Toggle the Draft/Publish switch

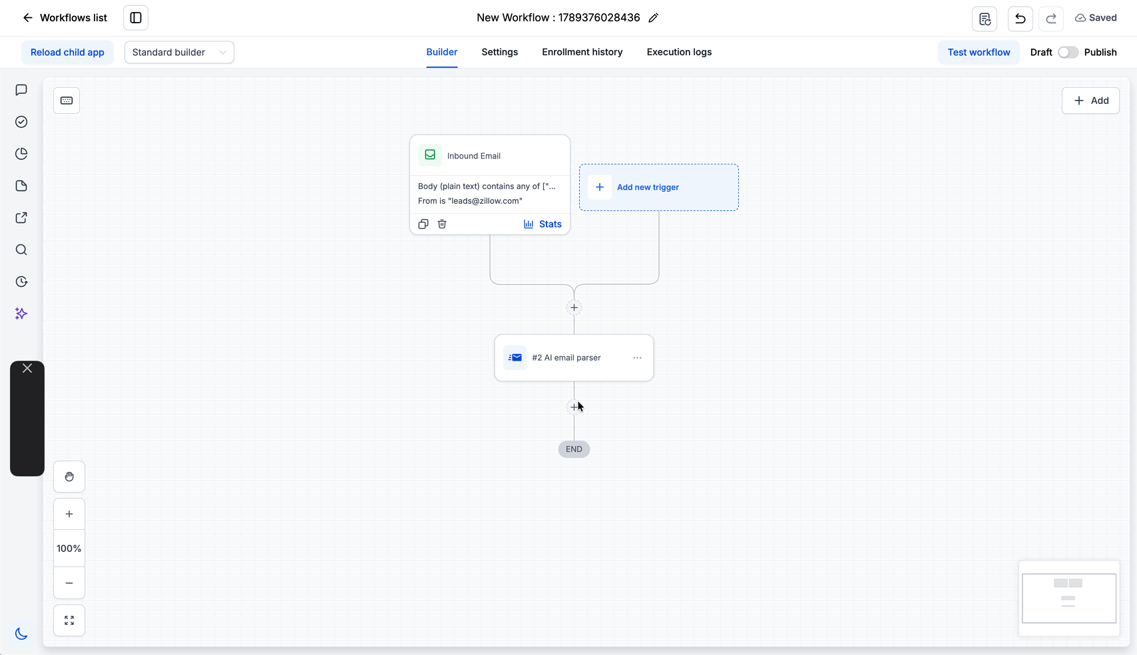pos(1068,53)
